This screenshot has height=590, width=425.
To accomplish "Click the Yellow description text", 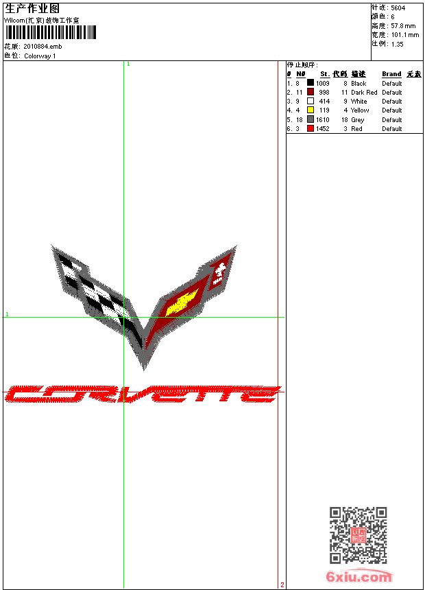I will tap(360, 110).
